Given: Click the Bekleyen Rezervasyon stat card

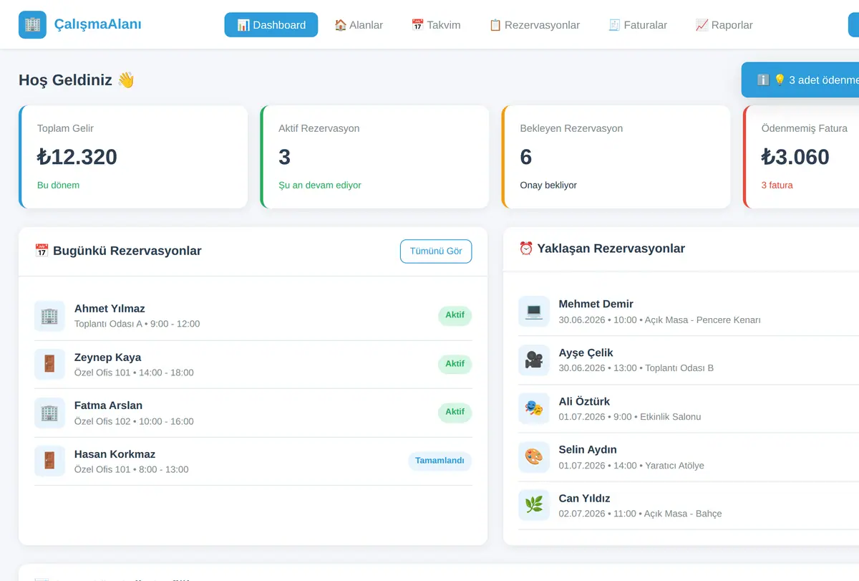Looking at the screenshot, I should point(616,157).
